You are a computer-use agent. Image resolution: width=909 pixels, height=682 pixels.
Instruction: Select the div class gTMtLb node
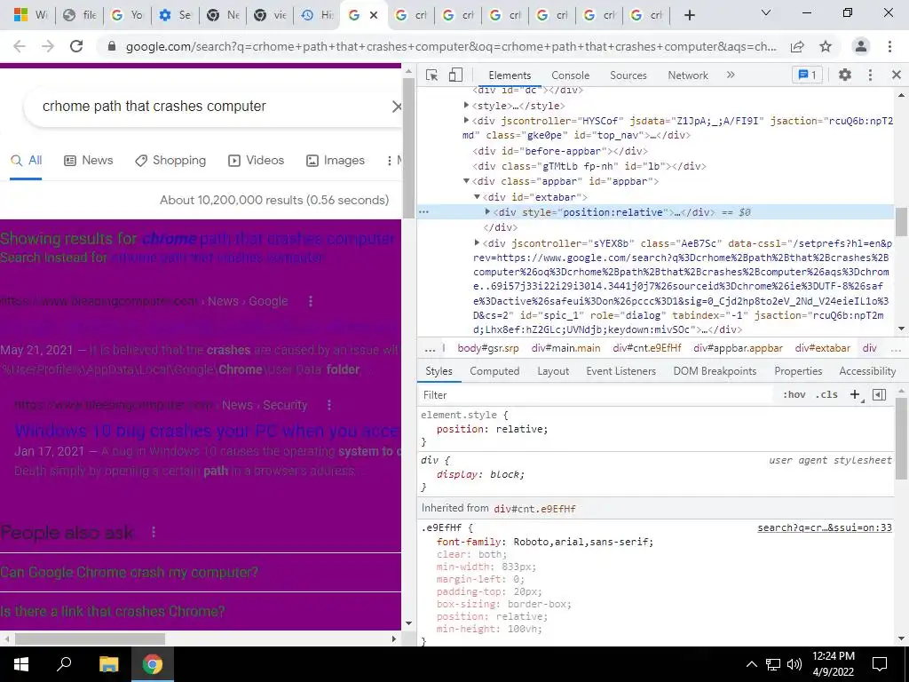(589, 166)
